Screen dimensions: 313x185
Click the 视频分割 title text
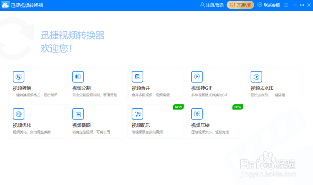[x=81, y=88]
